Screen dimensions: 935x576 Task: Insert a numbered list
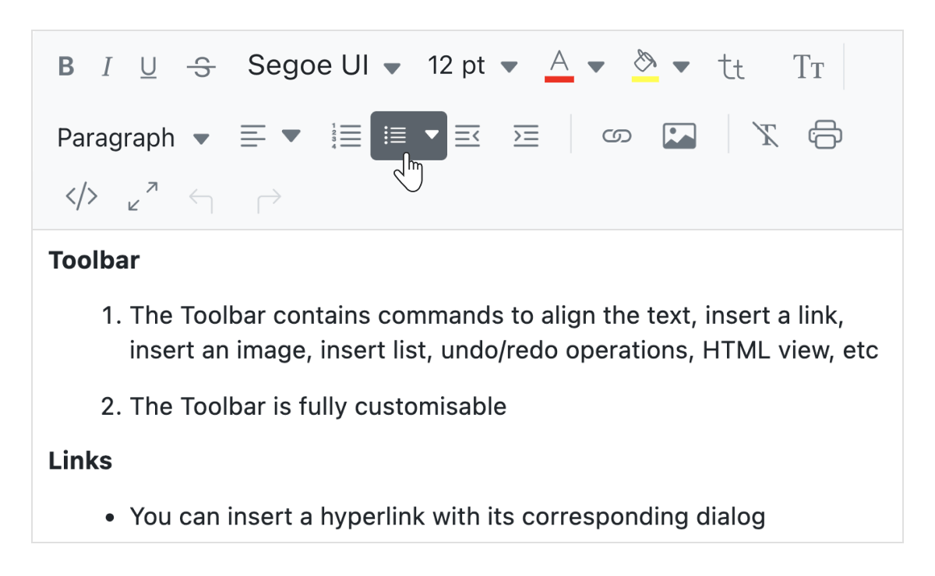click(x=346, y=135)
